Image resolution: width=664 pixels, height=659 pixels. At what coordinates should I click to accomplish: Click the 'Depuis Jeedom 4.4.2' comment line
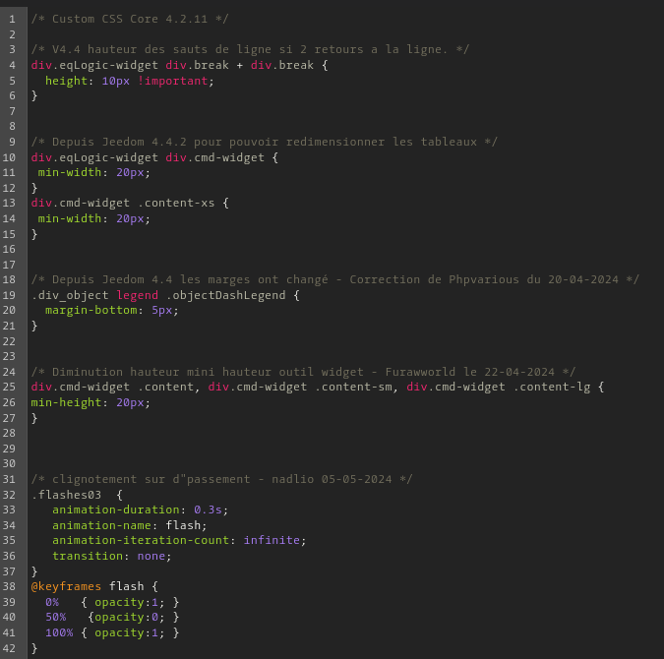265,142
